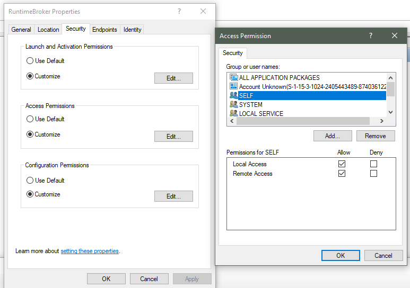Toggle Allow checkbox for Remote Access
This screenshot has height=288, width=410.
(342, 173)
